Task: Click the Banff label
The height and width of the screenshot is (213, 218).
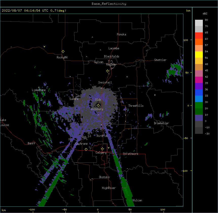Action: point(31,143)
